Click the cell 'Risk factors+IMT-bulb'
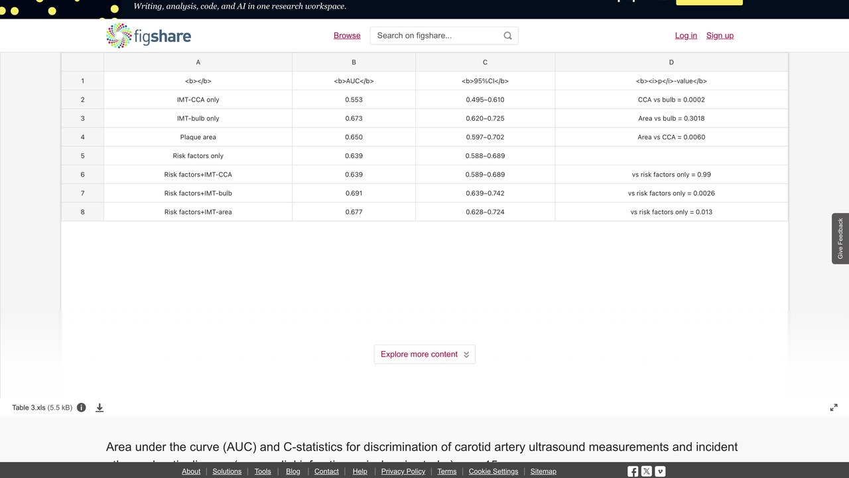The height and width of the screenshot is (478, 849). [198, 193]
